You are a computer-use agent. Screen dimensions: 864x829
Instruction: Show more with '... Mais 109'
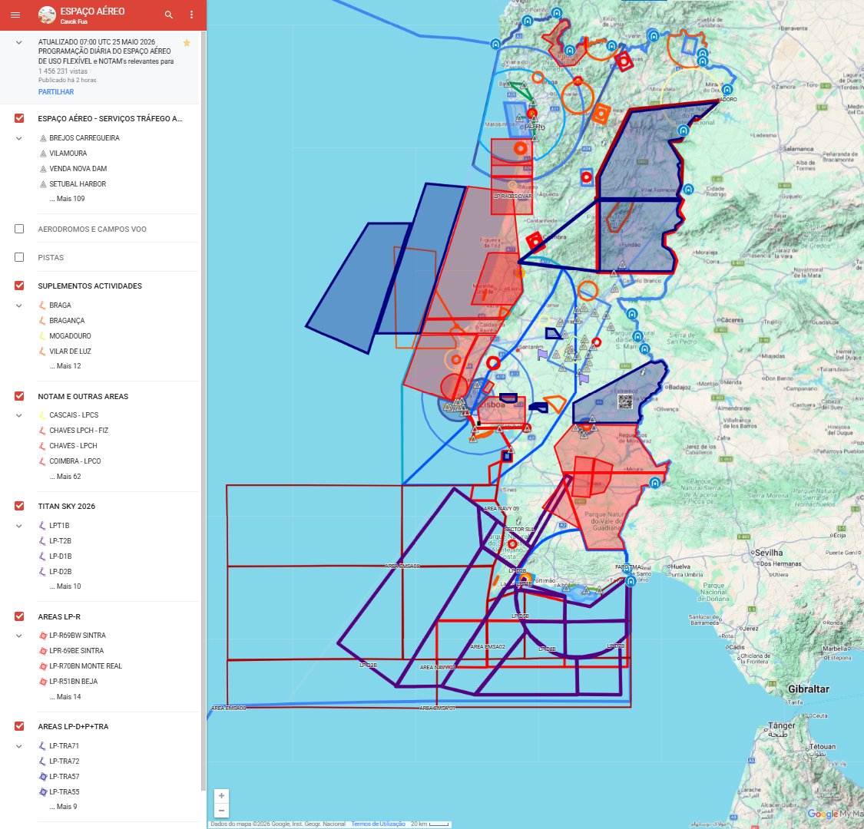coord(68,198)
